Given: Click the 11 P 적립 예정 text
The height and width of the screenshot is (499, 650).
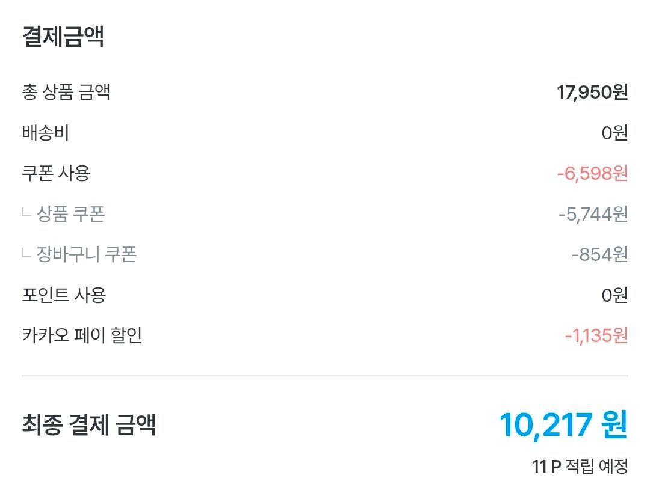Looking at the screenshot, I should coord(580,467).
